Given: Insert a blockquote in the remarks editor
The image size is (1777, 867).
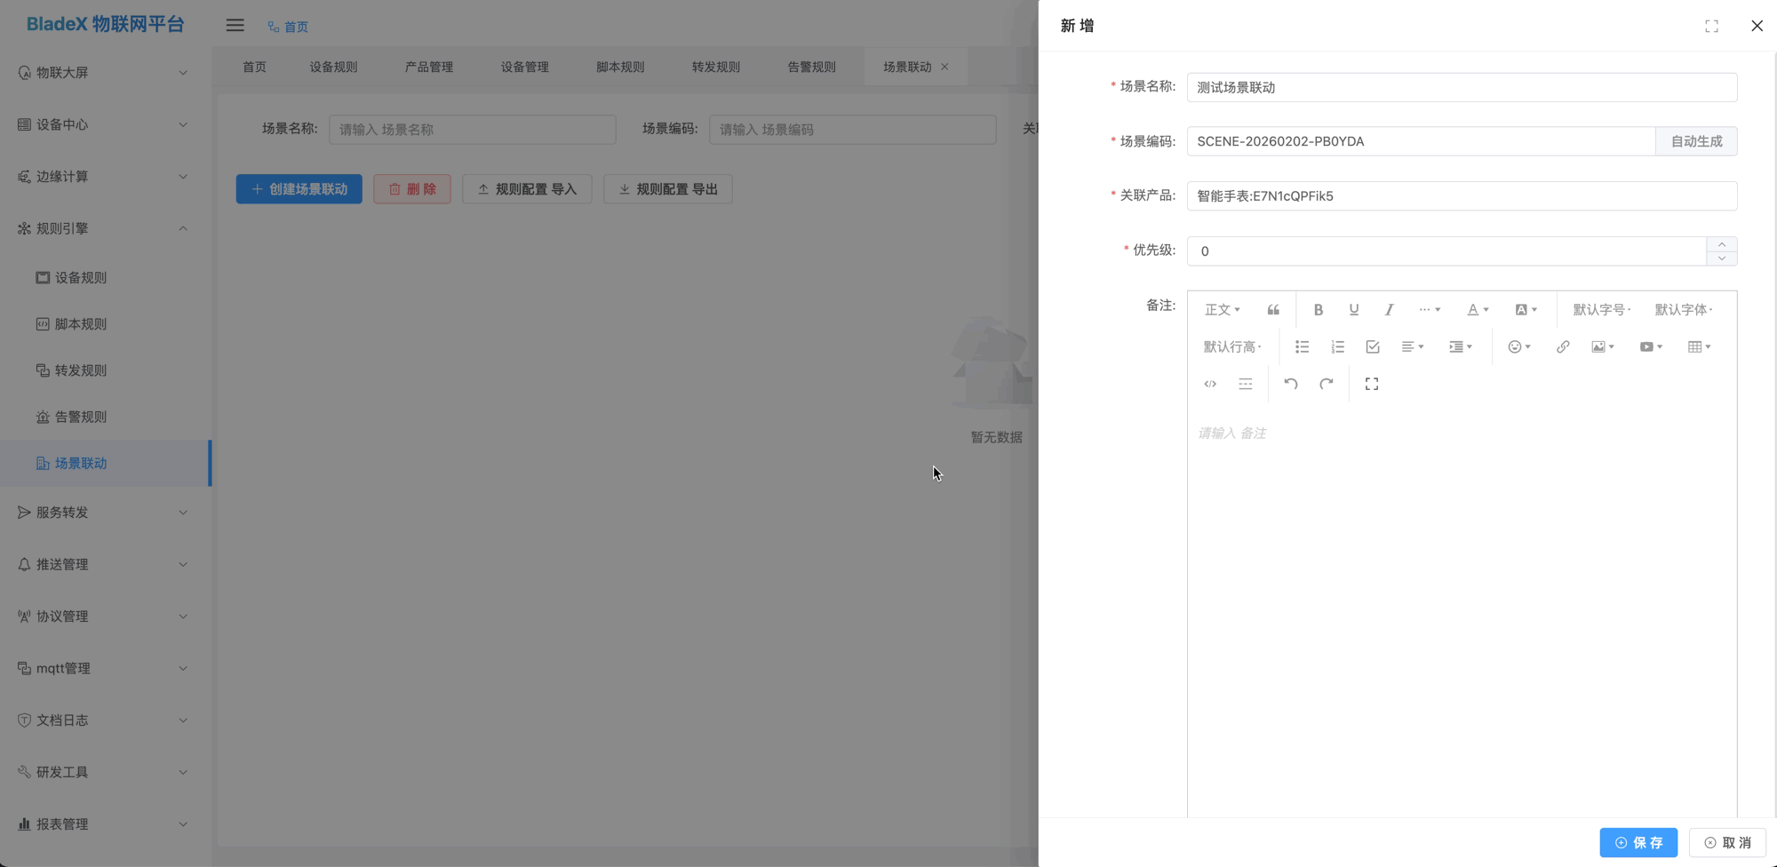Looking at the screenshot, I should click(x=1273, y=309).
